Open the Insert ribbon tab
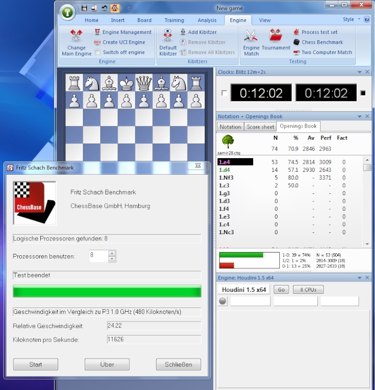This screenshot has height=390, width=375. click(x=118, y=20)
